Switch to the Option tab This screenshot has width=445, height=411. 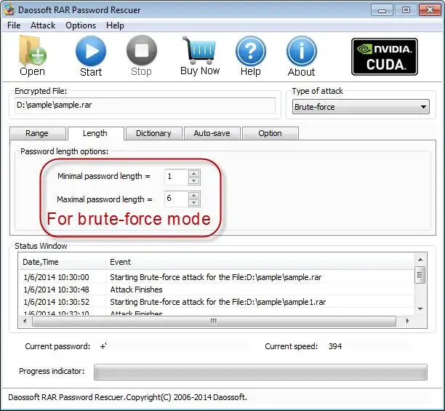(270, 133)
